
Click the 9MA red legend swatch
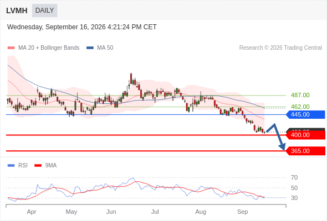(x=38, y=166)
